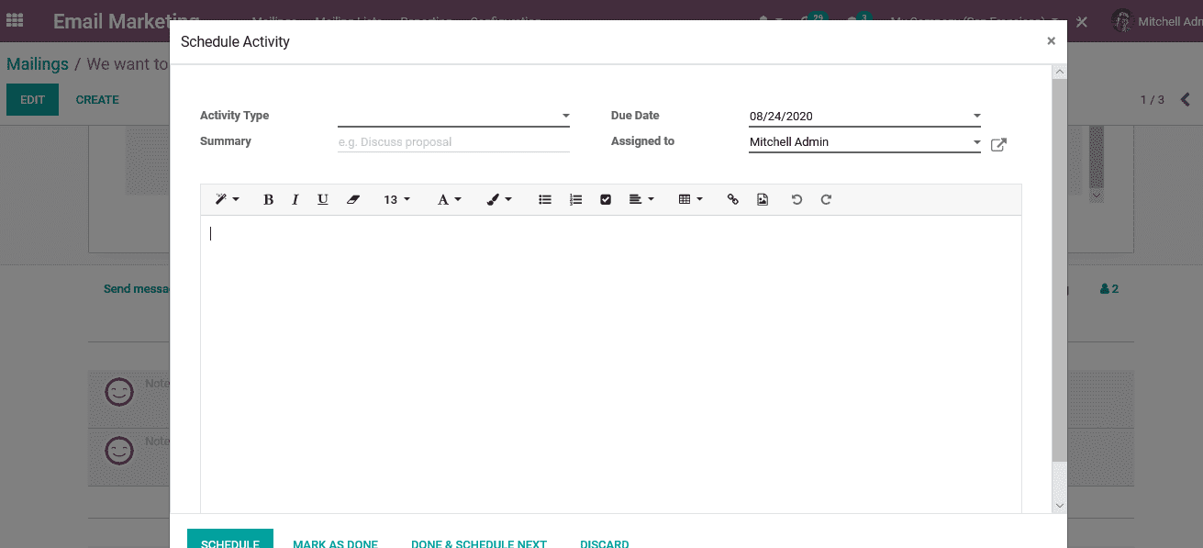Viewport: 1203px width, 548px height.
Task: Open the Activity Type dropdown
Action: click(453, 117)
